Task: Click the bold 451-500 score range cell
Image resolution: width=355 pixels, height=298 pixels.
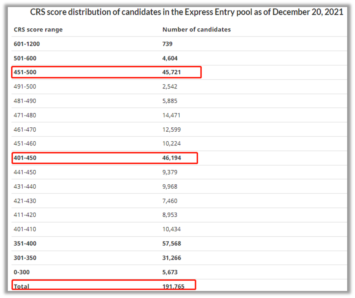Action: [x=25, y=72]
